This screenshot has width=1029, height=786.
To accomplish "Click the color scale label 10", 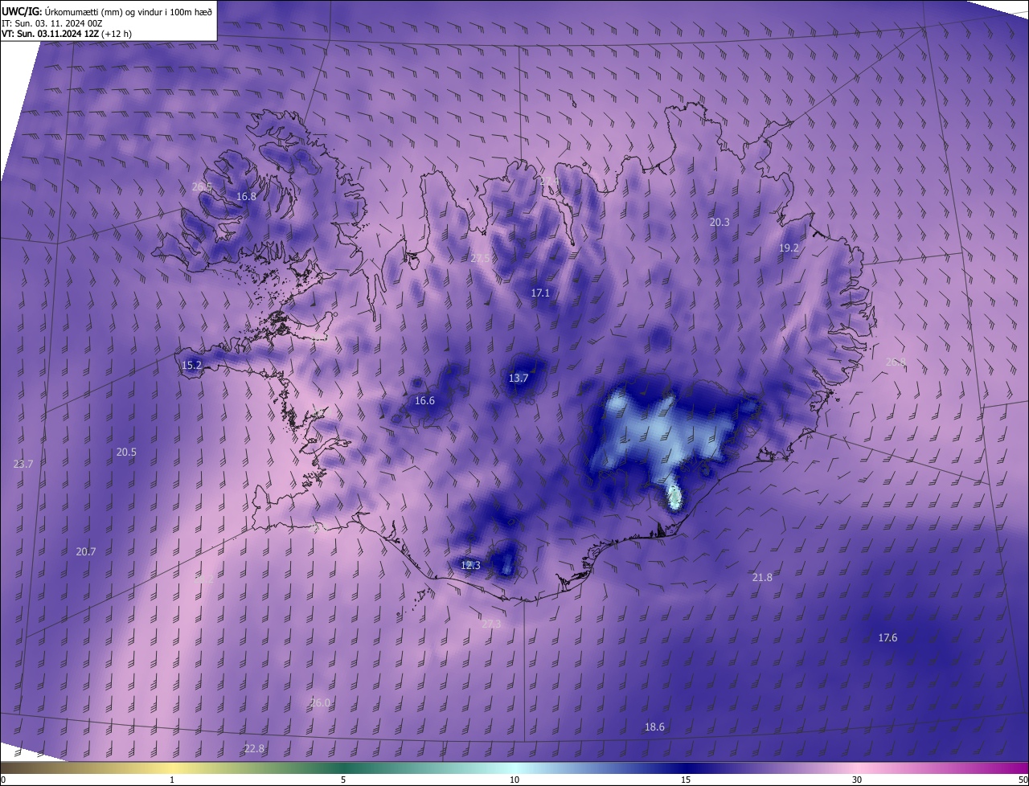I will point(514,780).
